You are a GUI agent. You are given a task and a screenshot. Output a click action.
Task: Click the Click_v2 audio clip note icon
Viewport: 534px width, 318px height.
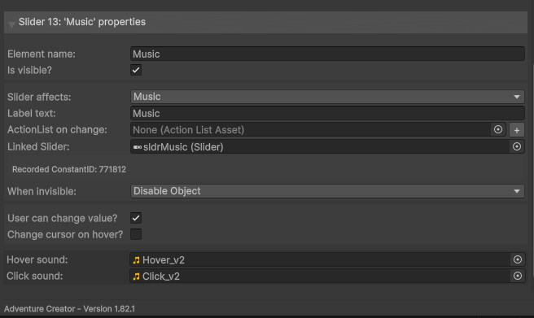point(136,277)
